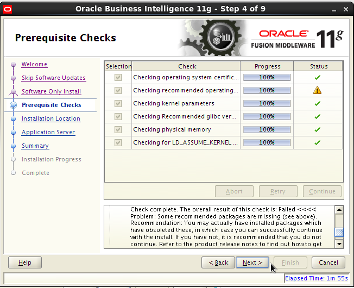Click scroll up arrow in message log
The width and height of the screenshot is (354, 288).
point(339,210)
